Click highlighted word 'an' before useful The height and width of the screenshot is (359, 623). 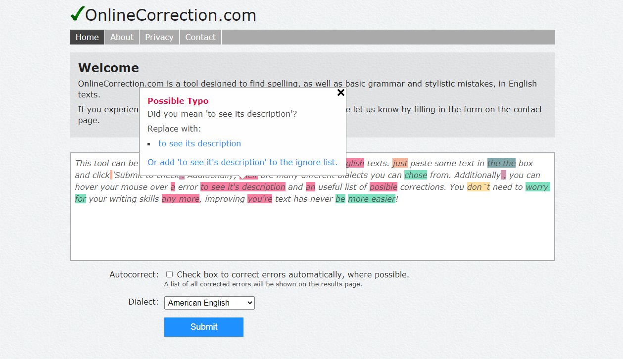pos(310,187)
